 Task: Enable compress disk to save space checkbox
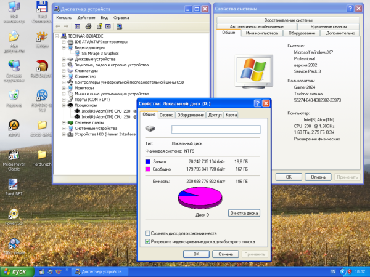[147, 233]
